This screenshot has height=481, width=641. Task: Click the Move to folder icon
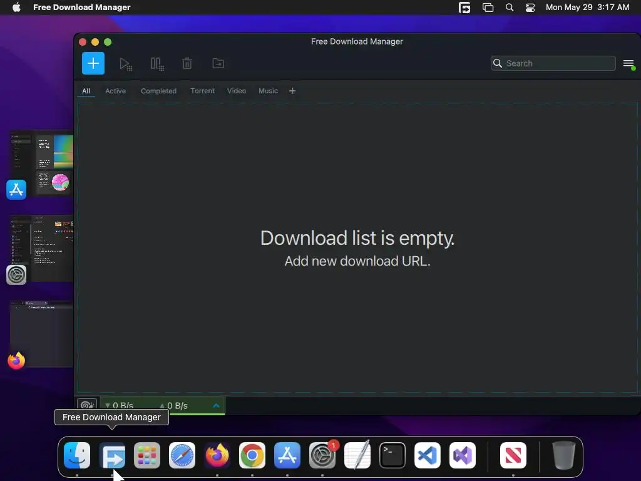pyautogui.click(x=218, y=63)
